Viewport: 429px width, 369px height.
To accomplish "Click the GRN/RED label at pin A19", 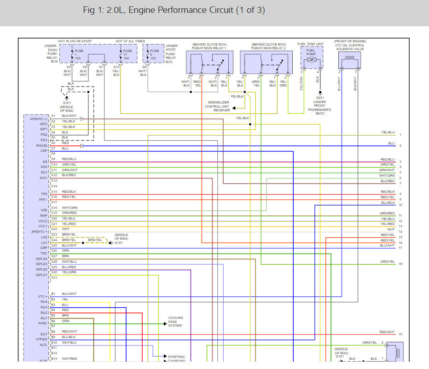I will (69, 213).
